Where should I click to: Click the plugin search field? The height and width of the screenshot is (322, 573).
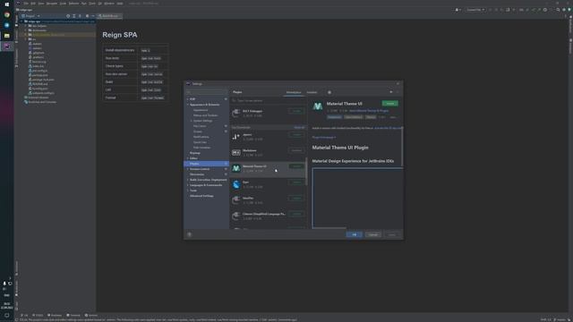[x=269, y=100]
